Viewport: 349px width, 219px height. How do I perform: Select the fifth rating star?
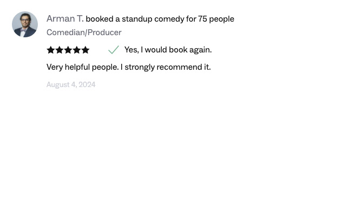coord(85,50)
